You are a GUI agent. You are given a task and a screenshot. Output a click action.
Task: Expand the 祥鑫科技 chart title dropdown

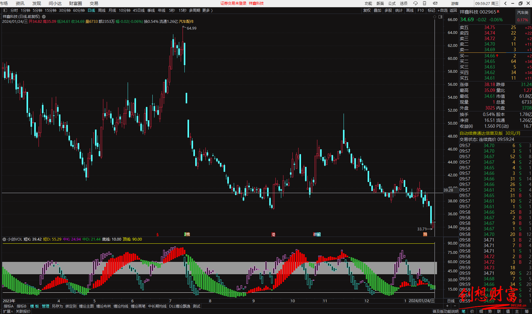[x=44, y=17]
